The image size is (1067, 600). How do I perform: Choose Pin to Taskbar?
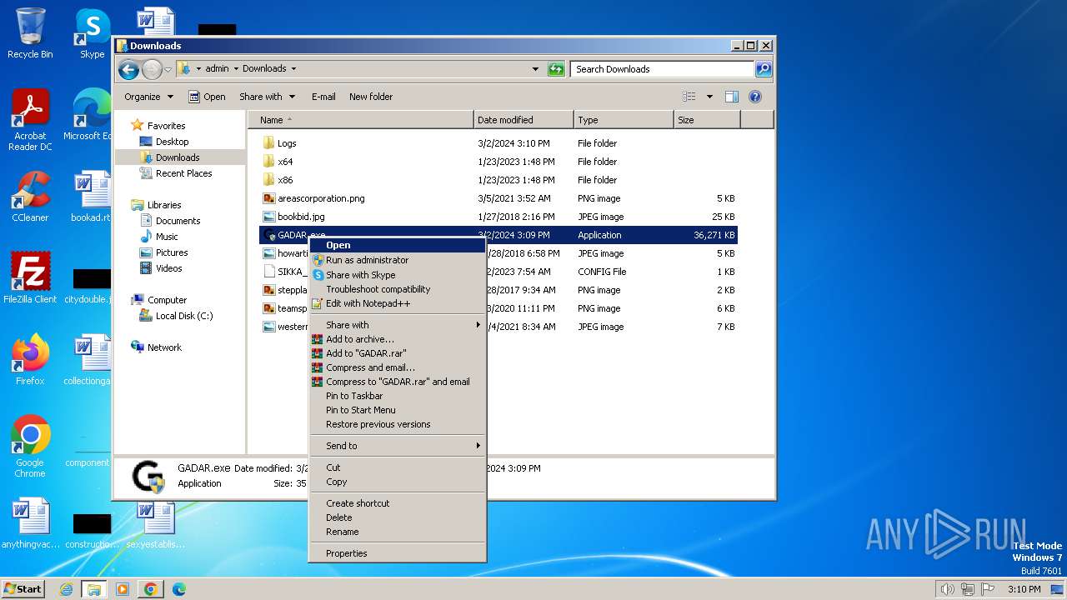click(x=397, y=396)
